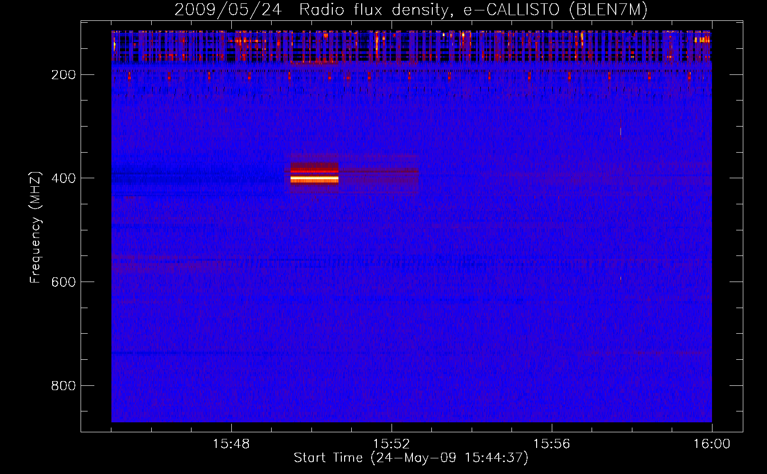Click the 16:00 time tick label
This screenshot has height=474, width=767.
[x=712, y=444]
